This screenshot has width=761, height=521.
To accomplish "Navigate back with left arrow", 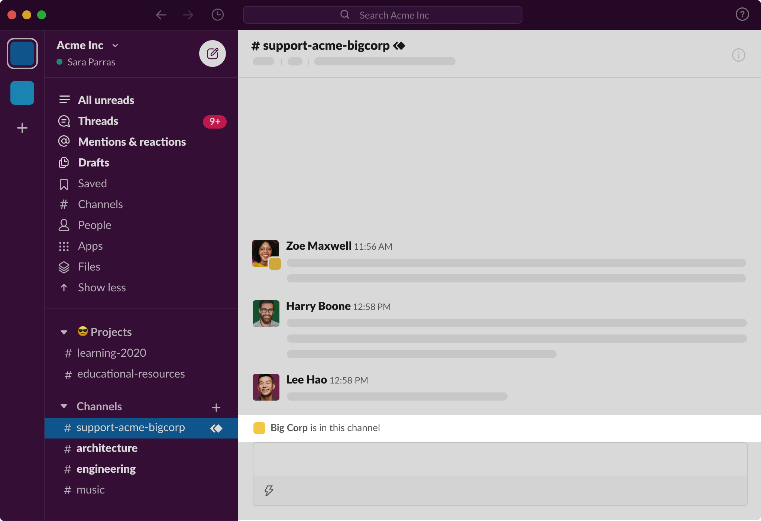I will (x=161, y=15).
